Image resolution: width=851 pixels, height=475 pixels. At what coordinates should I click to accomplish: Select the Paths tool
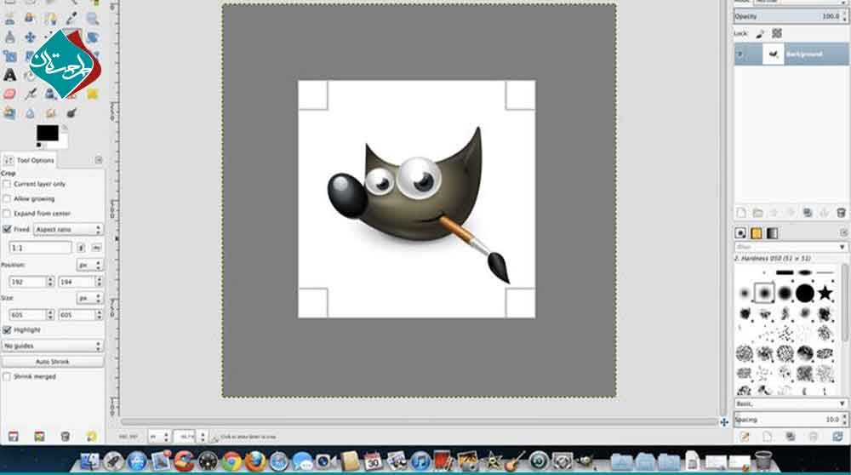[x=50, y=18]
